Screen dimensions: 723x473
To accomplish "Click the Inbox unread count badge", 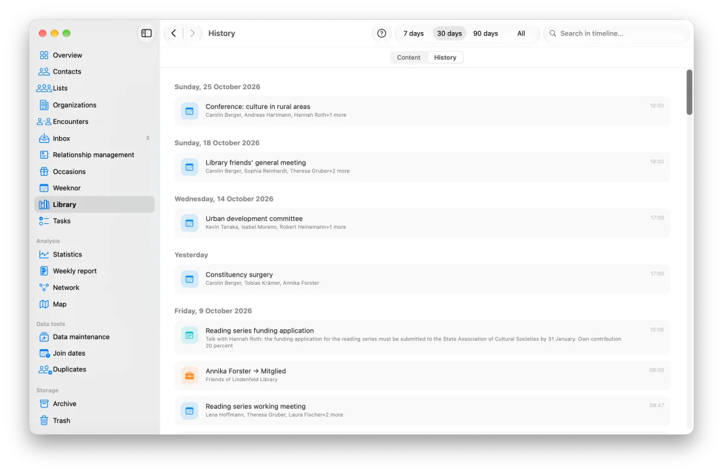I will pyautogui.click(x=147, y=138).
